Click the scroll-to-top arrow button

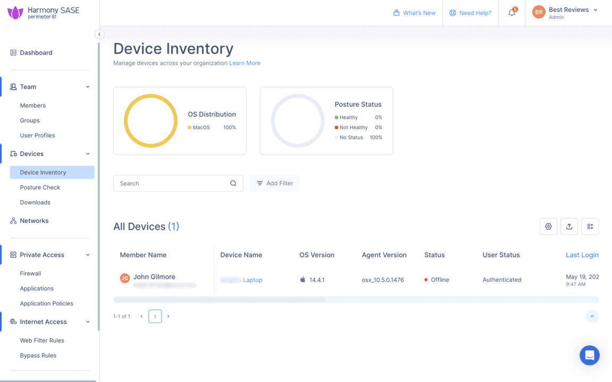point(592,316)
